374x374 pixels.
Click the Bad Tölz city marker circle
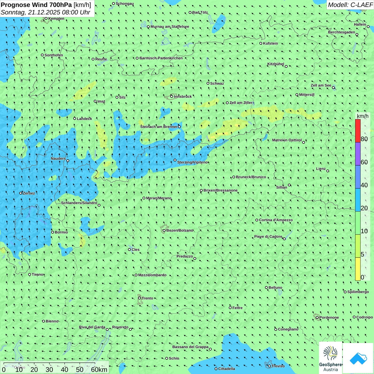click(190, 12)
